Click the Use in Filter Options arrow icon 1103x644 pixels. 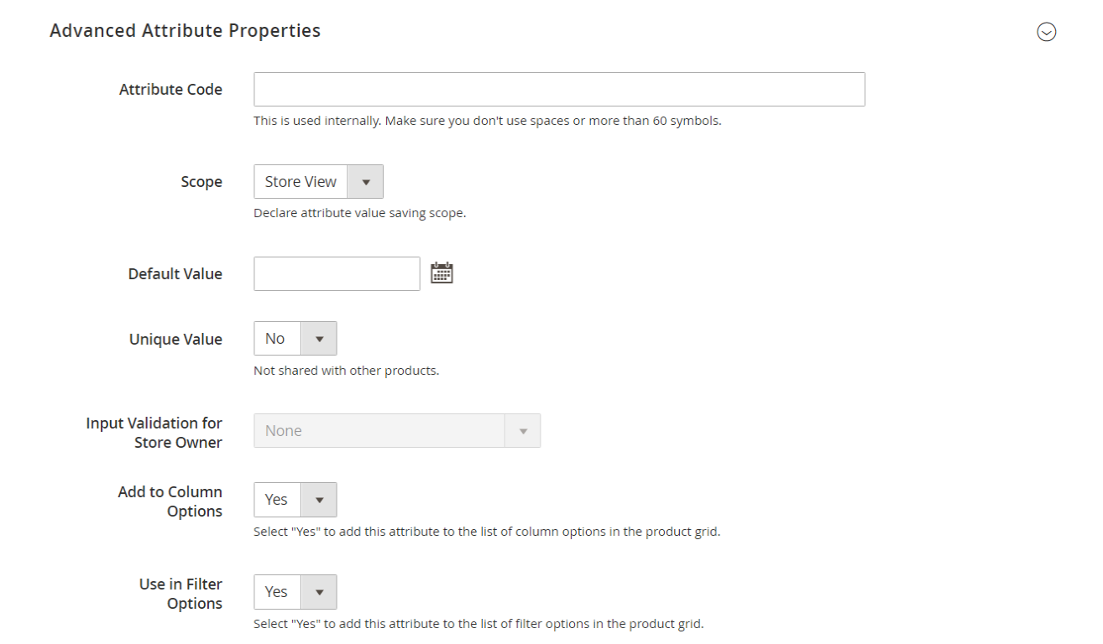click(319, 591)
